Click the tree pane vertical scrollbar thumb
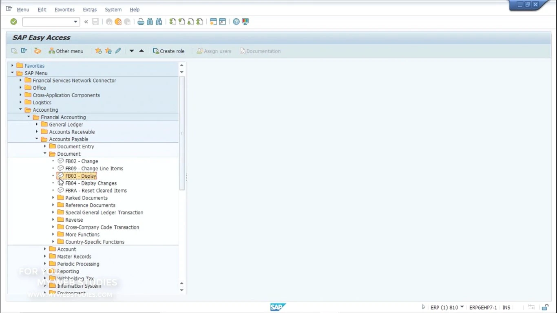Image resolution: width=557 pixels, height=313 pixels. coord(182,133)
